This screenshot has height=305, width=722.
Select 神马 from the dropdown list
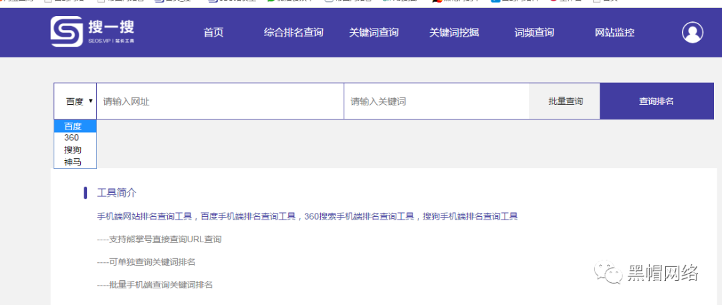tap(75, 162)
